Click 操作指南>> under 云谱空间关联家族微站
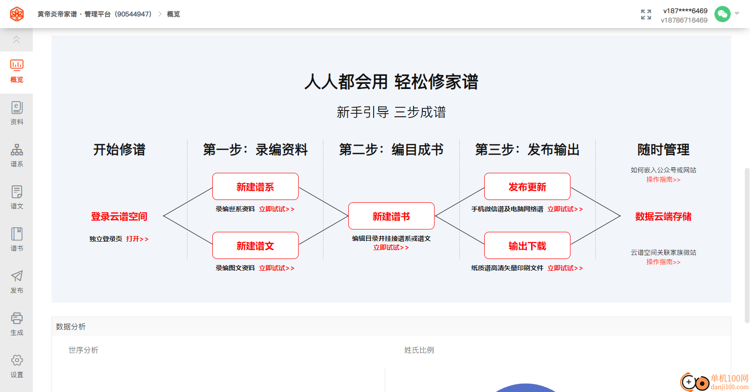This screenshot has height=392, width=750. tap(663, 262)
